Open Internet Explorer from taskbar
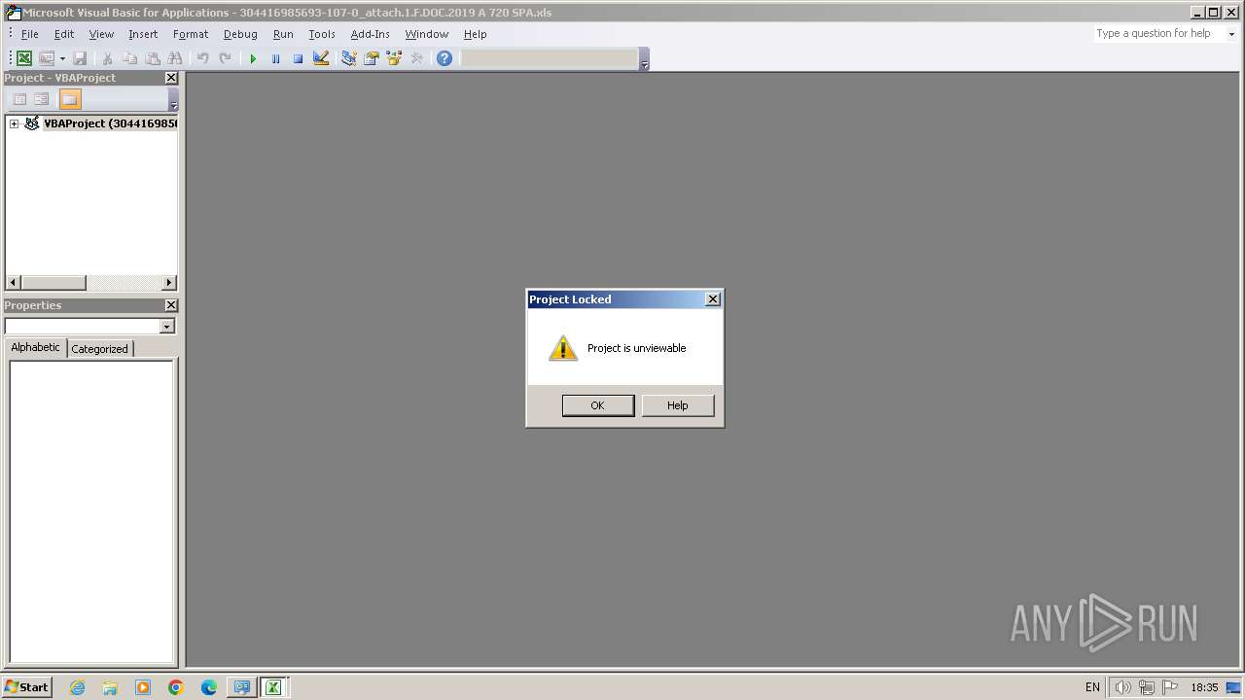1245x700 pixels. 77,687
